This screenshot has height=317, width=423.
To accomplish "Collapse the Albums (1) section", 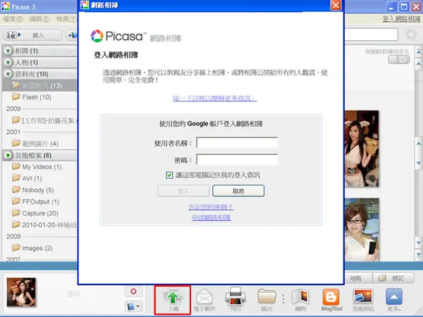I will click(x=8, y=51).
